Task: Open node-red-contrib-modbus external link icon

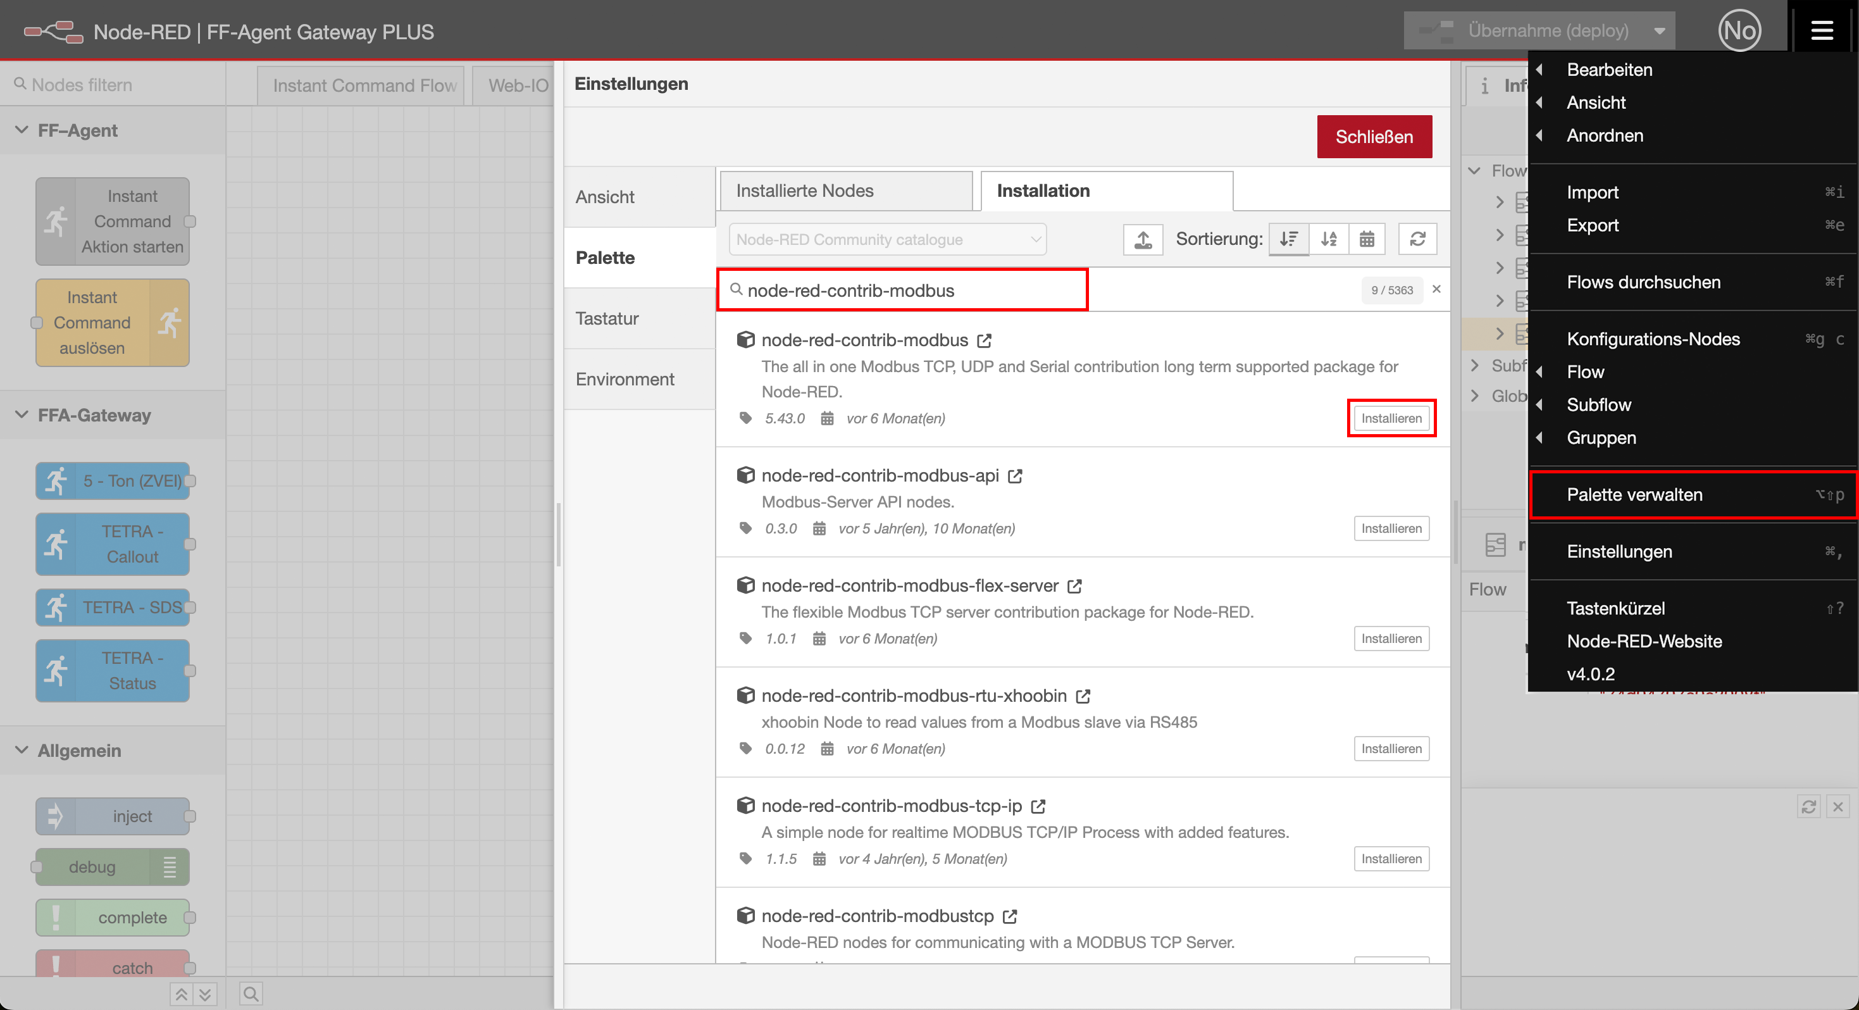Action: pyautogui.click(x=985, y=340)
